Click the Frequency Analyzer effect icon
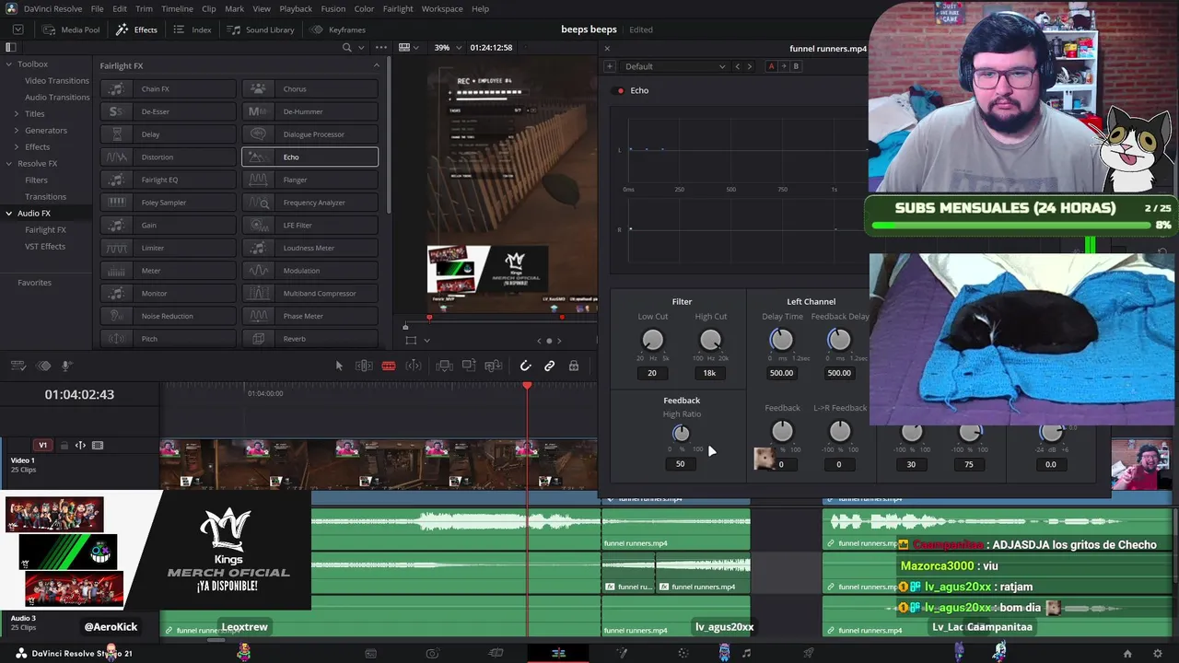The width and height of the screenshot is (1179, 663). 259,203
